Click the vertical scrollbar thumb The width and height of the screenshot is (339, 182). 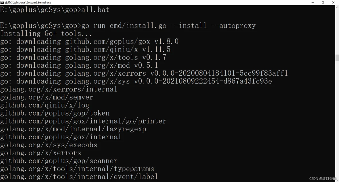click(337, 58)
